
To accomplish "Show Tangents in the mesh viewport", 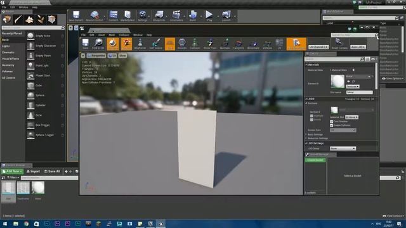I will 239,44.
